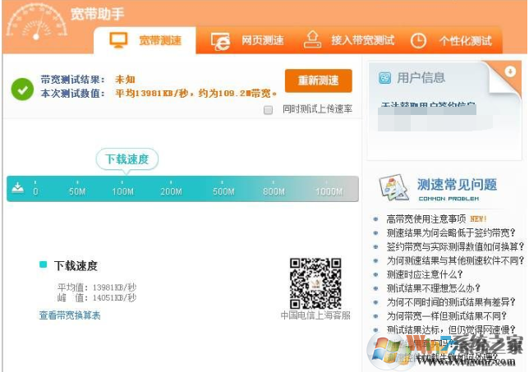Click the speedometer logo icon

[x=36, y=21]
